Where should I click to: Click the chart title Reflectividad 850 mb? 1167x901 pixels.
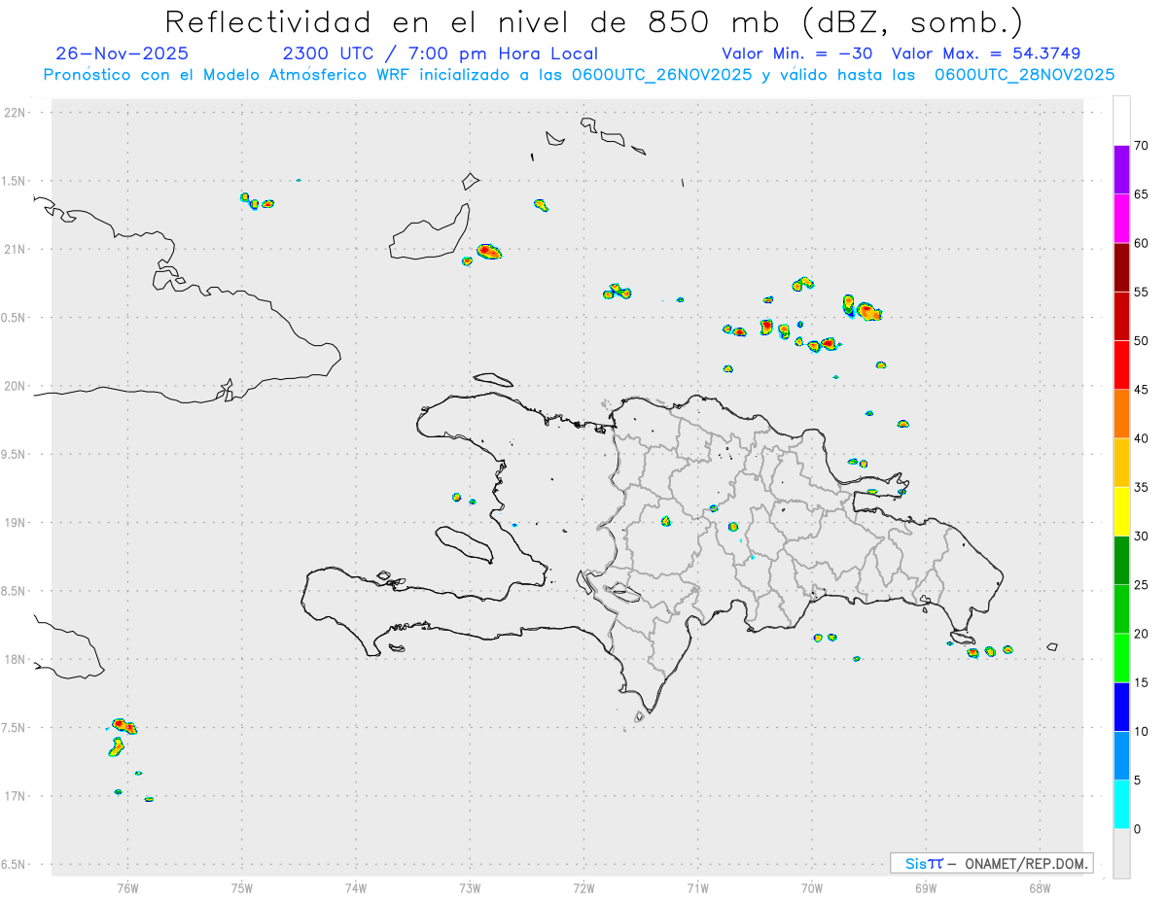(x=593, y=21)
